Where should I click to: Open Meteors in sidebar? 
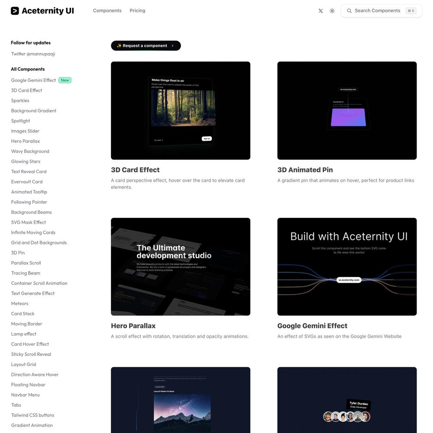click(19, 304)
